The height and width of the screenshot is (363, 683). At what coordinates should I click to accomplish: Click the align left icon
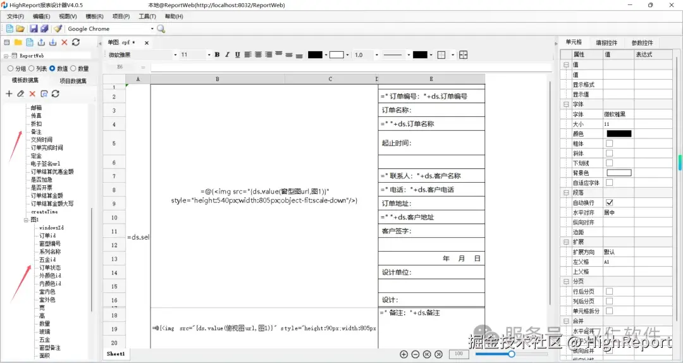(x=248, y=55)
